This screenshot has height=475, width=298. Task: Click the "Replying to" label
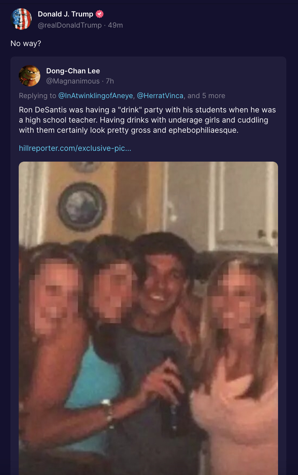pos(37,96)
